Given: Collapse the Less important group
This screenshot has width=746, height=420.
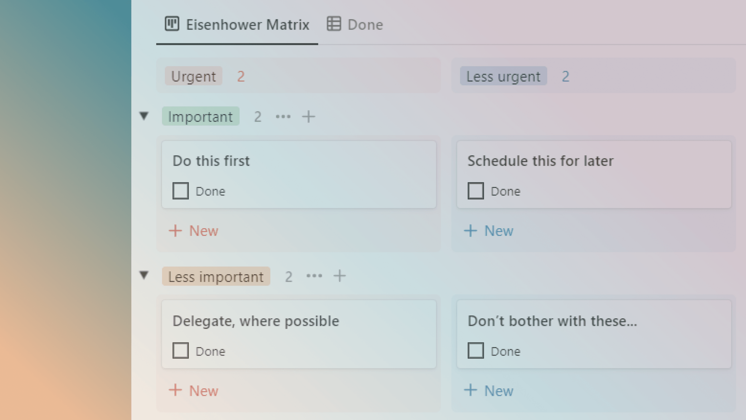Looking at the screenshot, I should [144, 276].
